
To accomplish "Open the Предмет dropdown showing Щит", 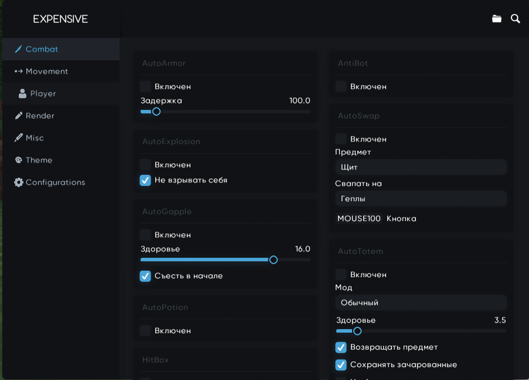I will 421,167.
